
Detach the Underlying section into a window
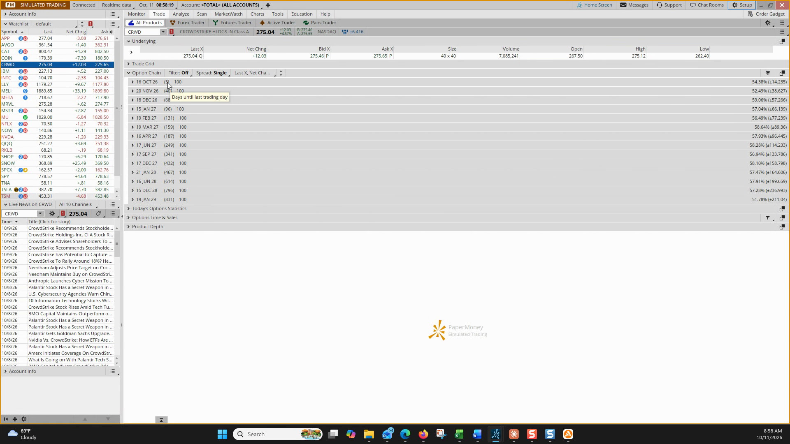click(782, 42)
